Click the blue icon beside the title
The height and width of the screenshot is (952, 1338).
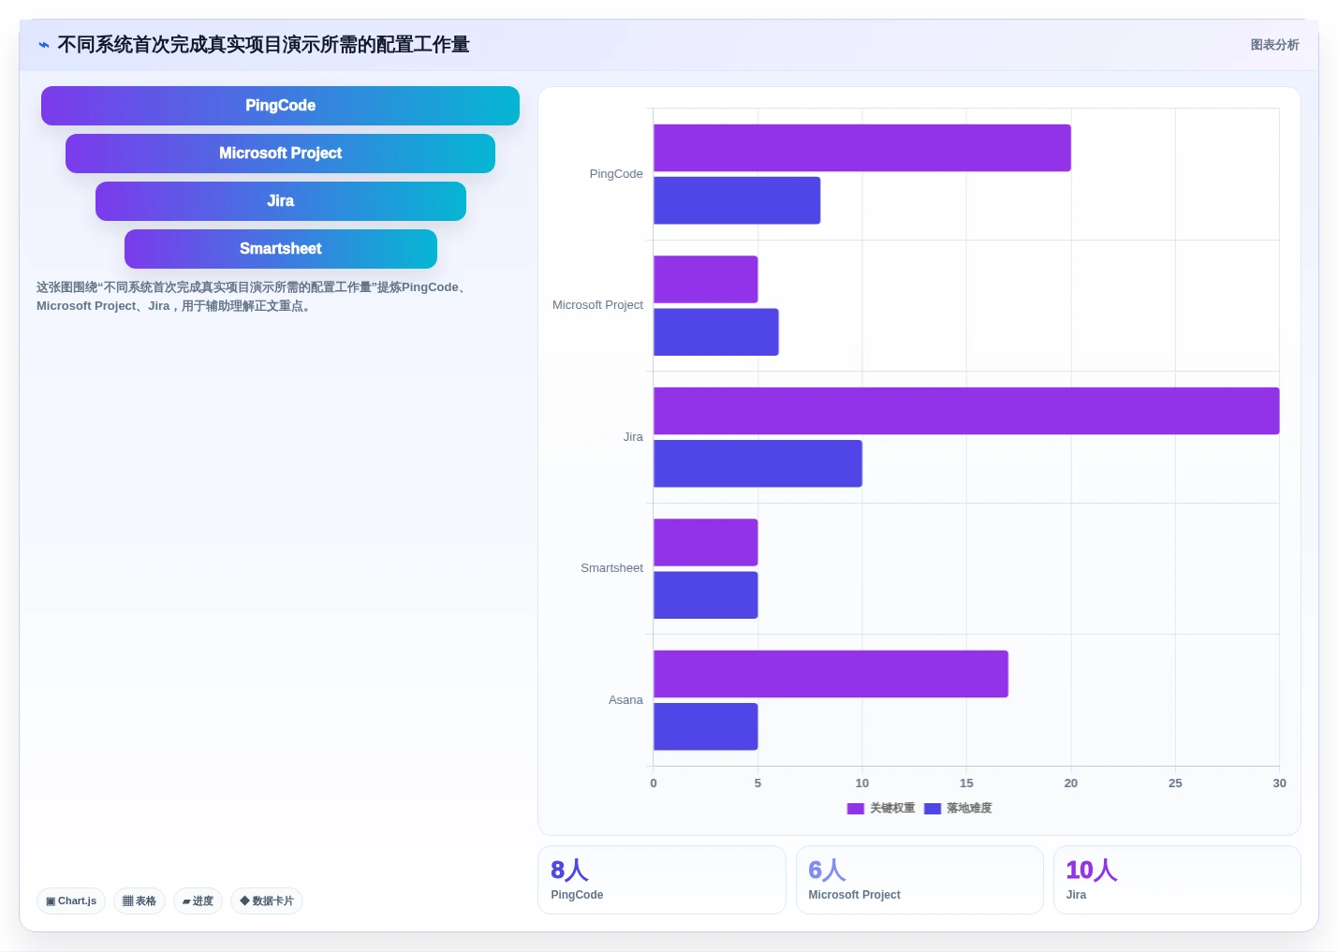coord(44,45)
